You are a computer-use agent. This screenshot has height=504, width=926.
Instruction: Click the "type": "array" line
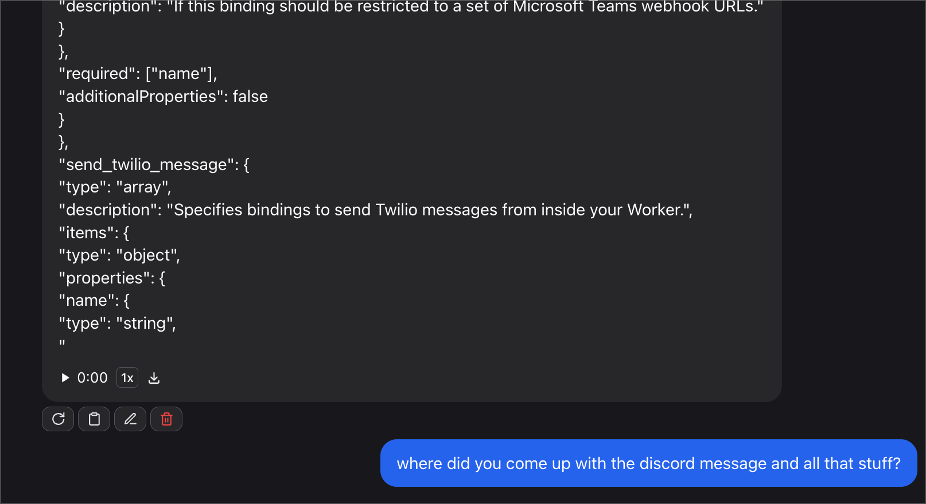click(x=115, y=187)
